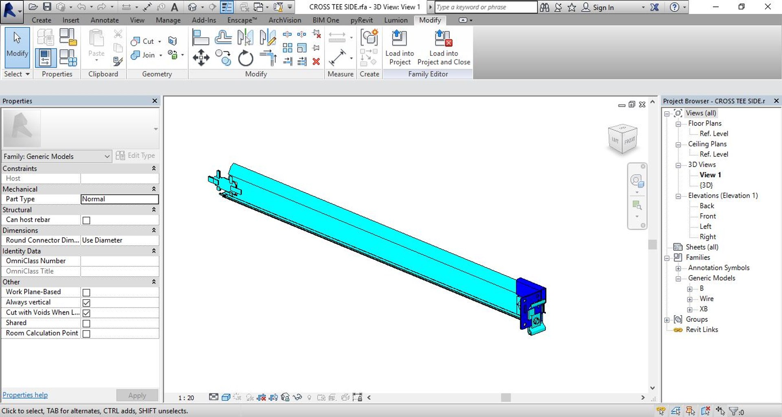Select the Mirror Draw Axis tool

[x=267, y=38]
